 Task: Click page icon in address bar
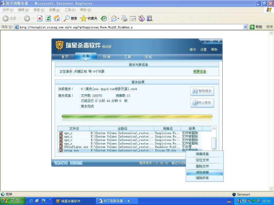point(17,27)
